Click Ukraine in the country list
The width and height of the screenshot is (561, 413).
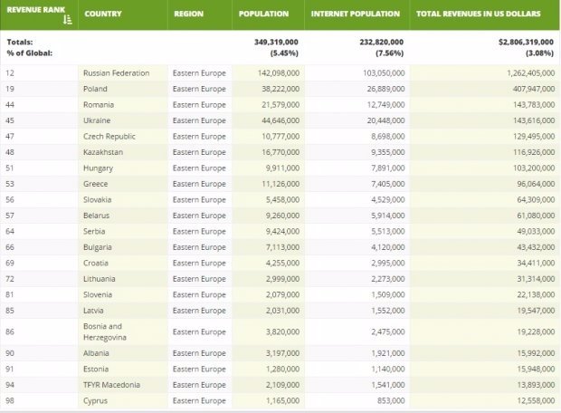(97, 120)
